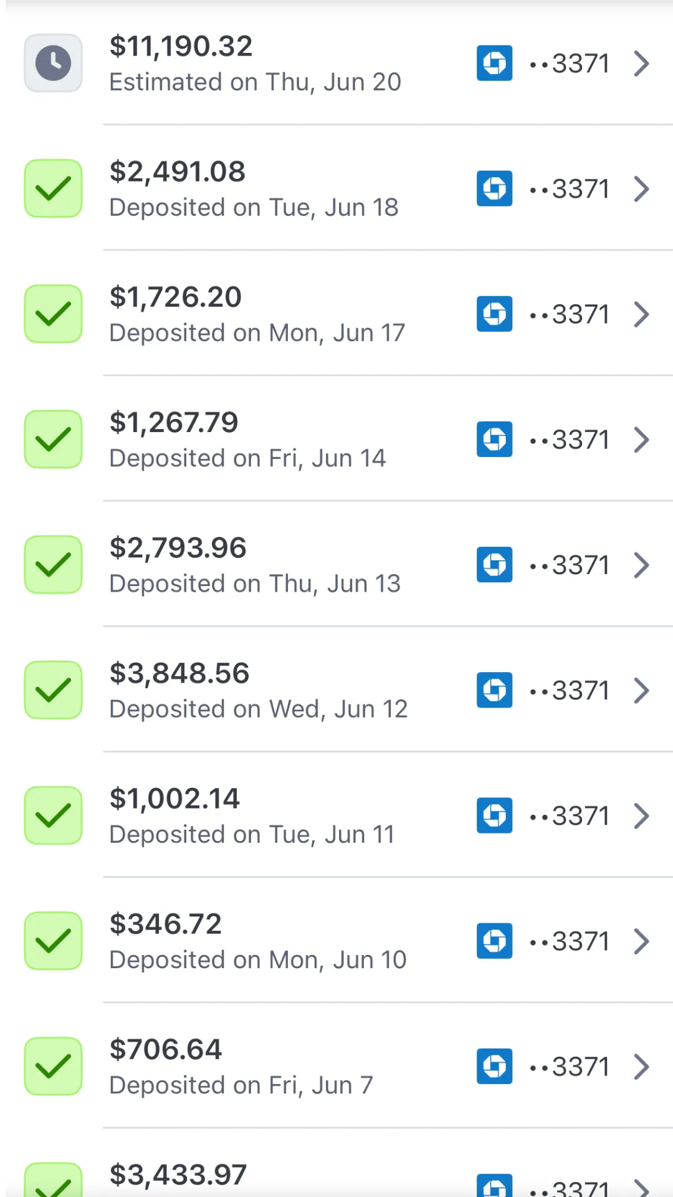Viewport: 673px width, 1197px height.
Task: Click the Chase bank icon on the Jun 13 deposit
Action: coord(494,564)
